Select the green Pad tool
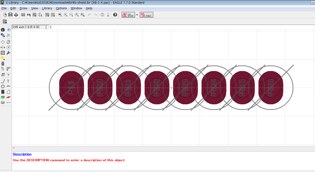 click(x=3, y=97)
